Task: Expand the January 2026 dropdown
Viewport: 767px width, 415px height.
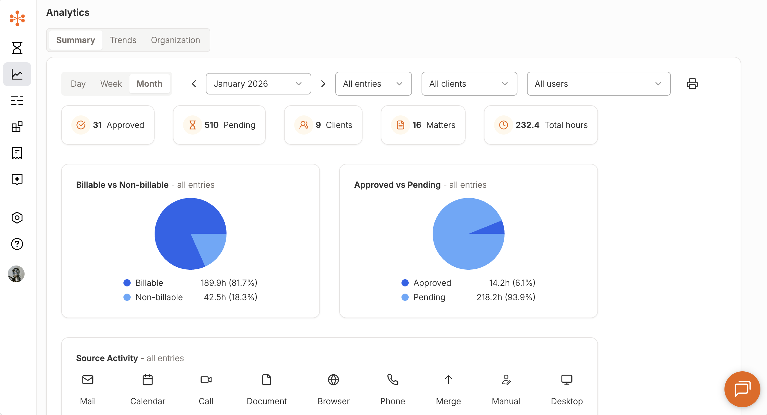Action: pyautogui.click(x=258, y=84)
